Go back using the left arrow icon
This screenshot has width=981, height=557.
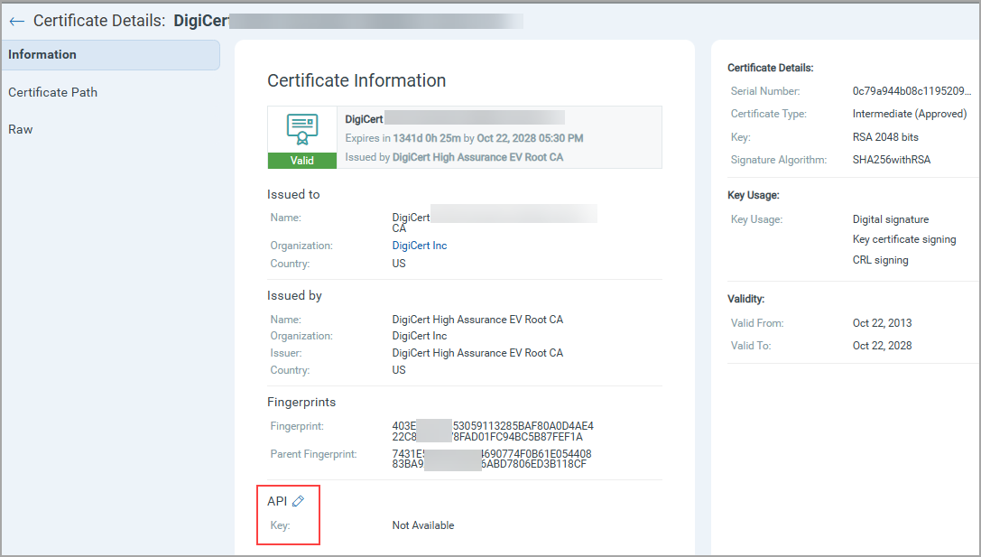click(x=17, y=22)
